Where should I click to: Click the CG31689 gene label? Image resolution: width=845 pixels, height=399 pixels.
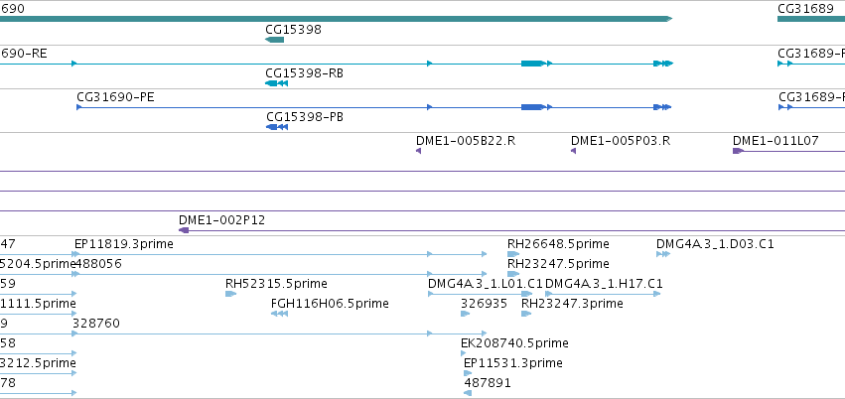[x=805, y=9]
